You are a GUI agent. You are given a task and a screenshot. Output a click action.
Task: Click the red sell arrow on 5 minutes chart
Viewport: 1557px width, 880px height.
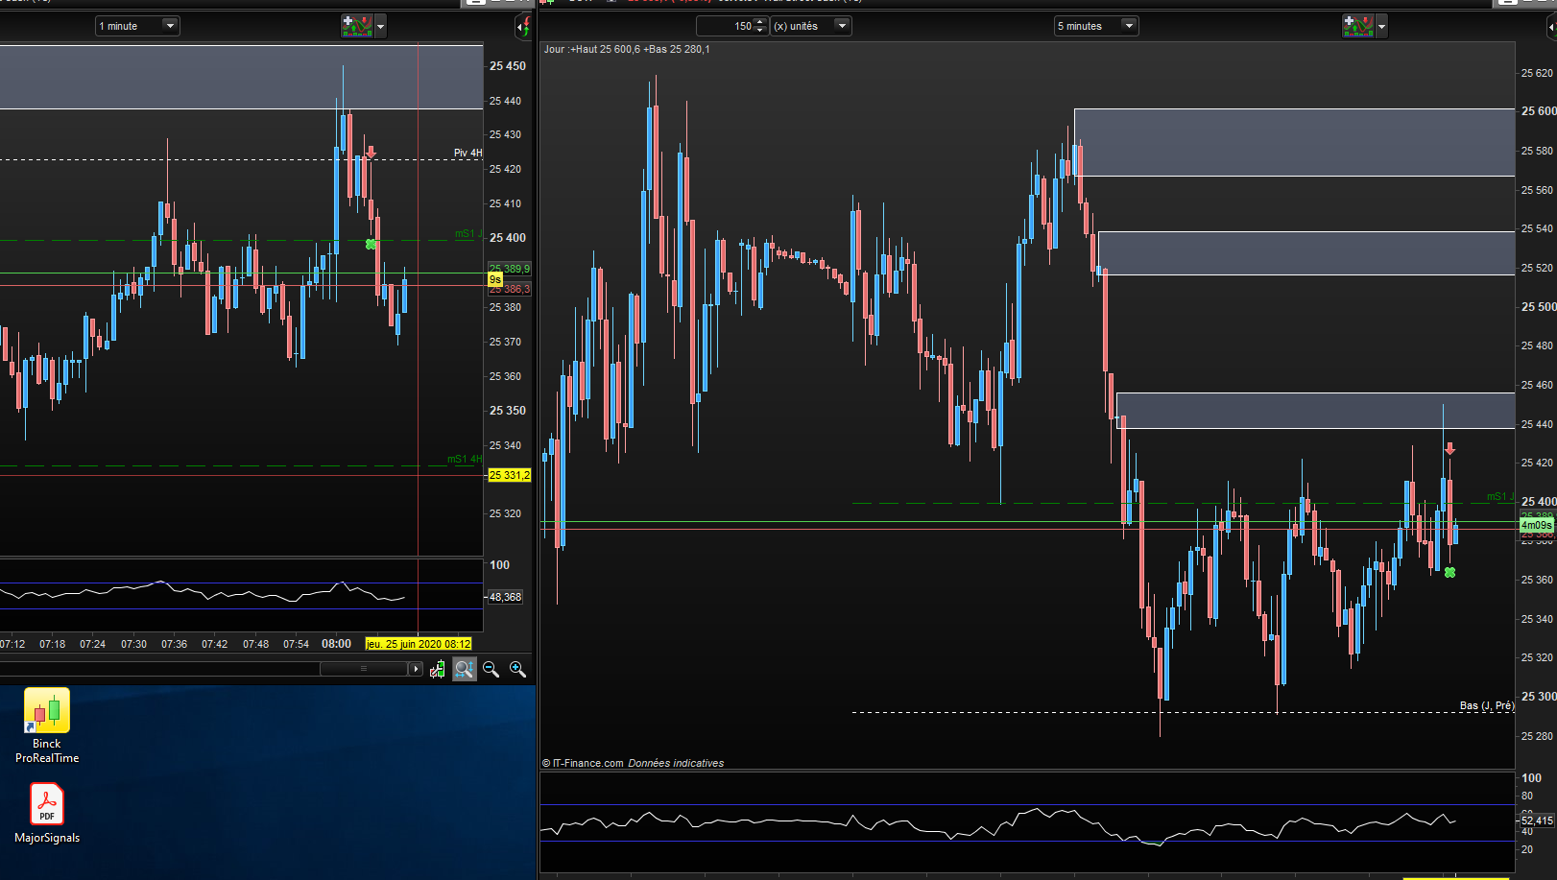pyautogui.click(x=1449, y=448)
